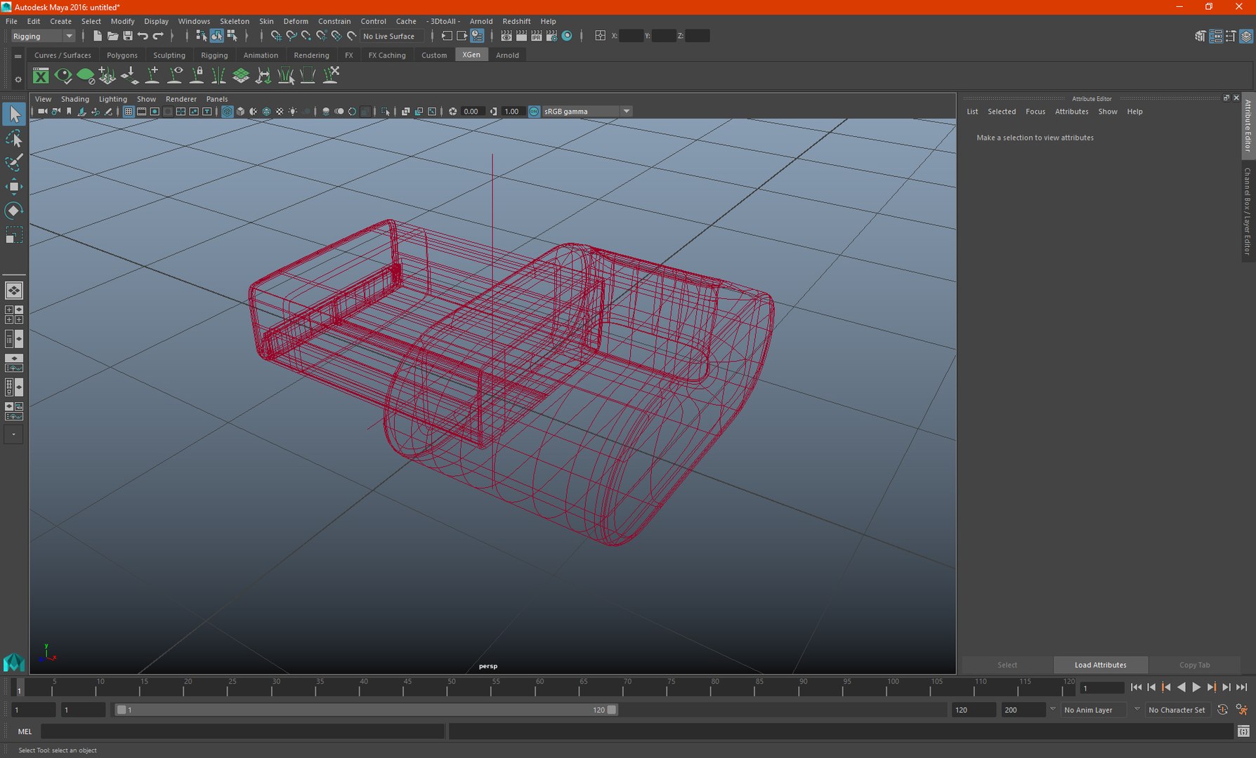Open the Skeleton menu
Viewport: 1256px width, 758px height.
[x=234, y=21]
